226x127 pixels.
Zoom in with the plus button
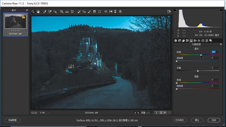click(x=36, y=113)
